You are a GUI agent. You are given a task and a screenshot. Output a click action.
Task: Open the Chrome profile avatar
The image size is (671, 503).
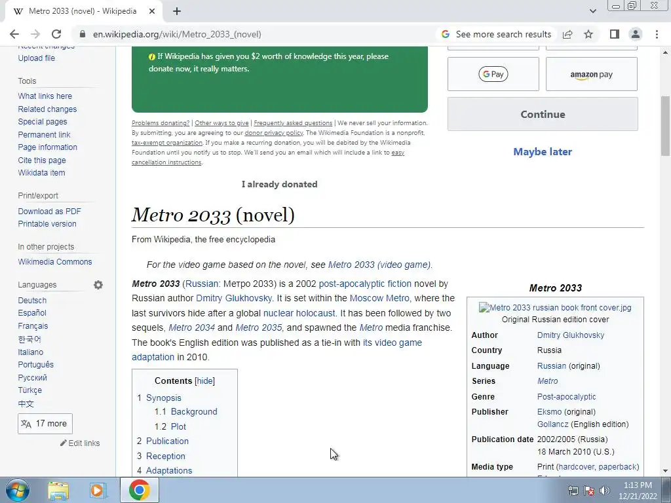[636, 34]
